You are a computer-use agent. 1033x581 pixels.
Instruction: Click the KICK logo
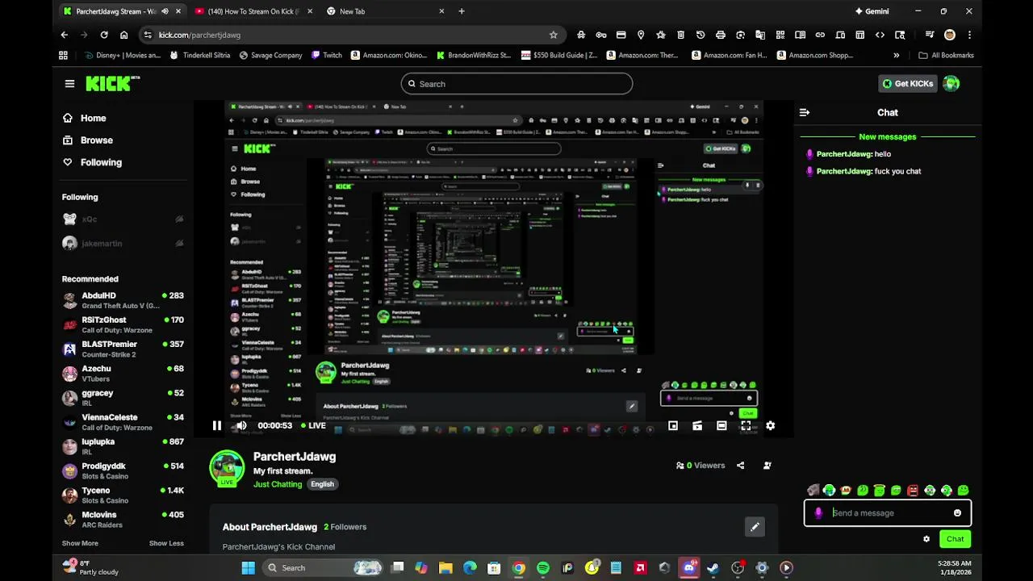tap(112, 84)
